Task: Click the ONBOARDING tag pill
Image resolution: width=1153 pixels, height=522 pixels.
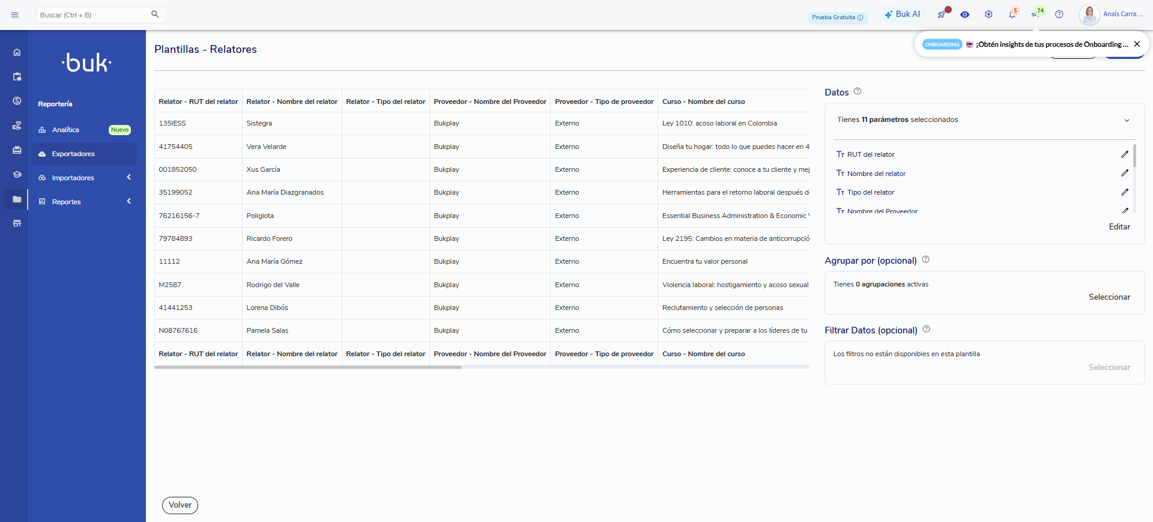Action: coord(942,44)
